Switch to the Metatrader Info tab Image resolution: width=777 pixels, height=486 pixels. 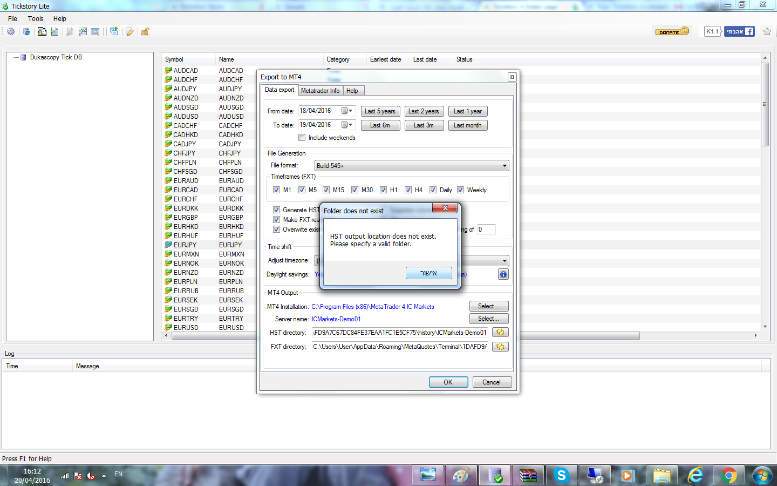(320, 91)
